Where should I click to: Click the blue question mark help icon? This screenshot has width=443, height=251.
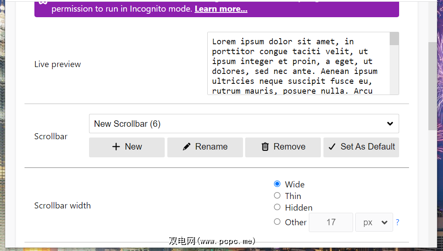[397, 222]
